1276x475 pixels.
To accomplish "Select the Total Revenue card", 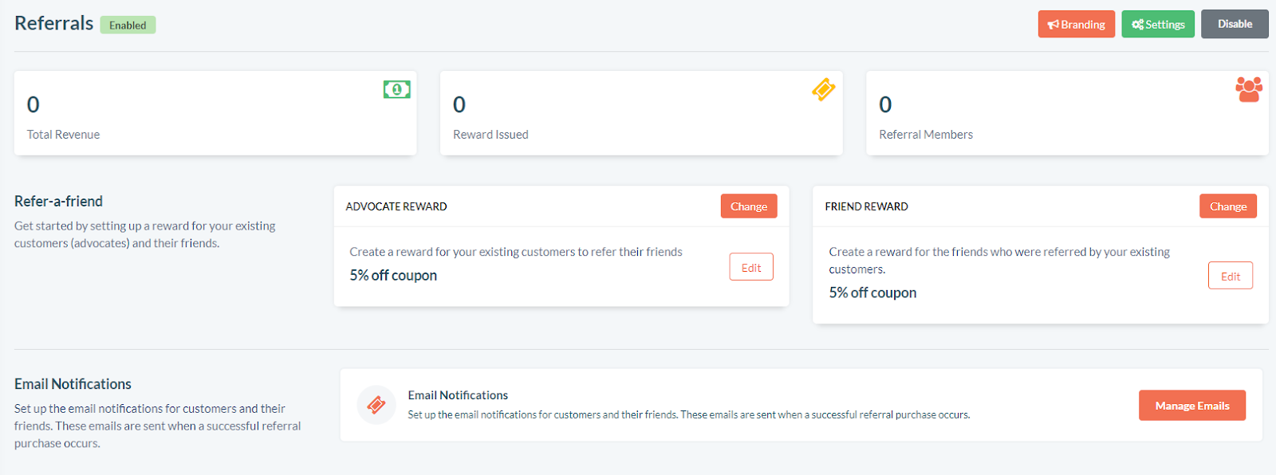I will coord(215,113).
